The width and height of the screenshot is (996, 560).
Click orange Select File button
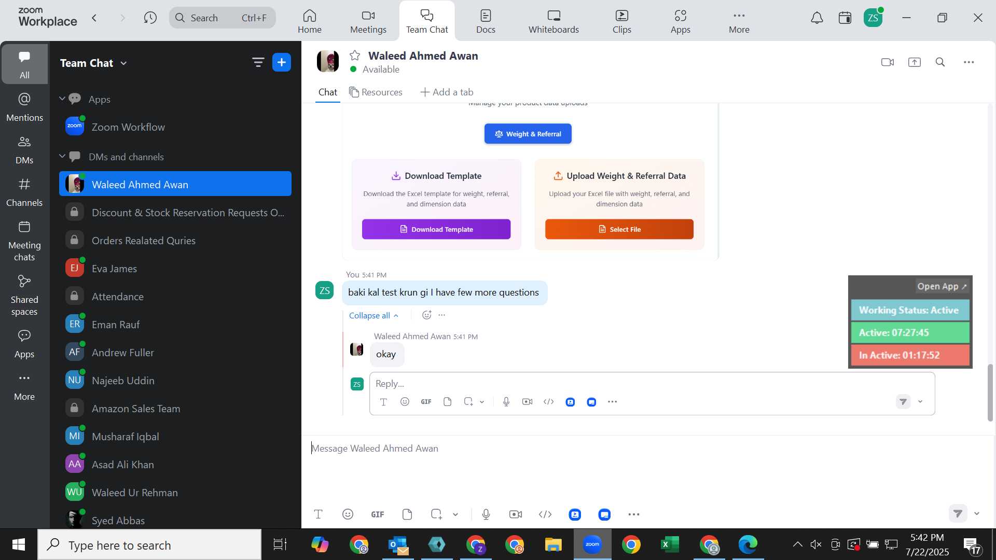click(619, 229)
